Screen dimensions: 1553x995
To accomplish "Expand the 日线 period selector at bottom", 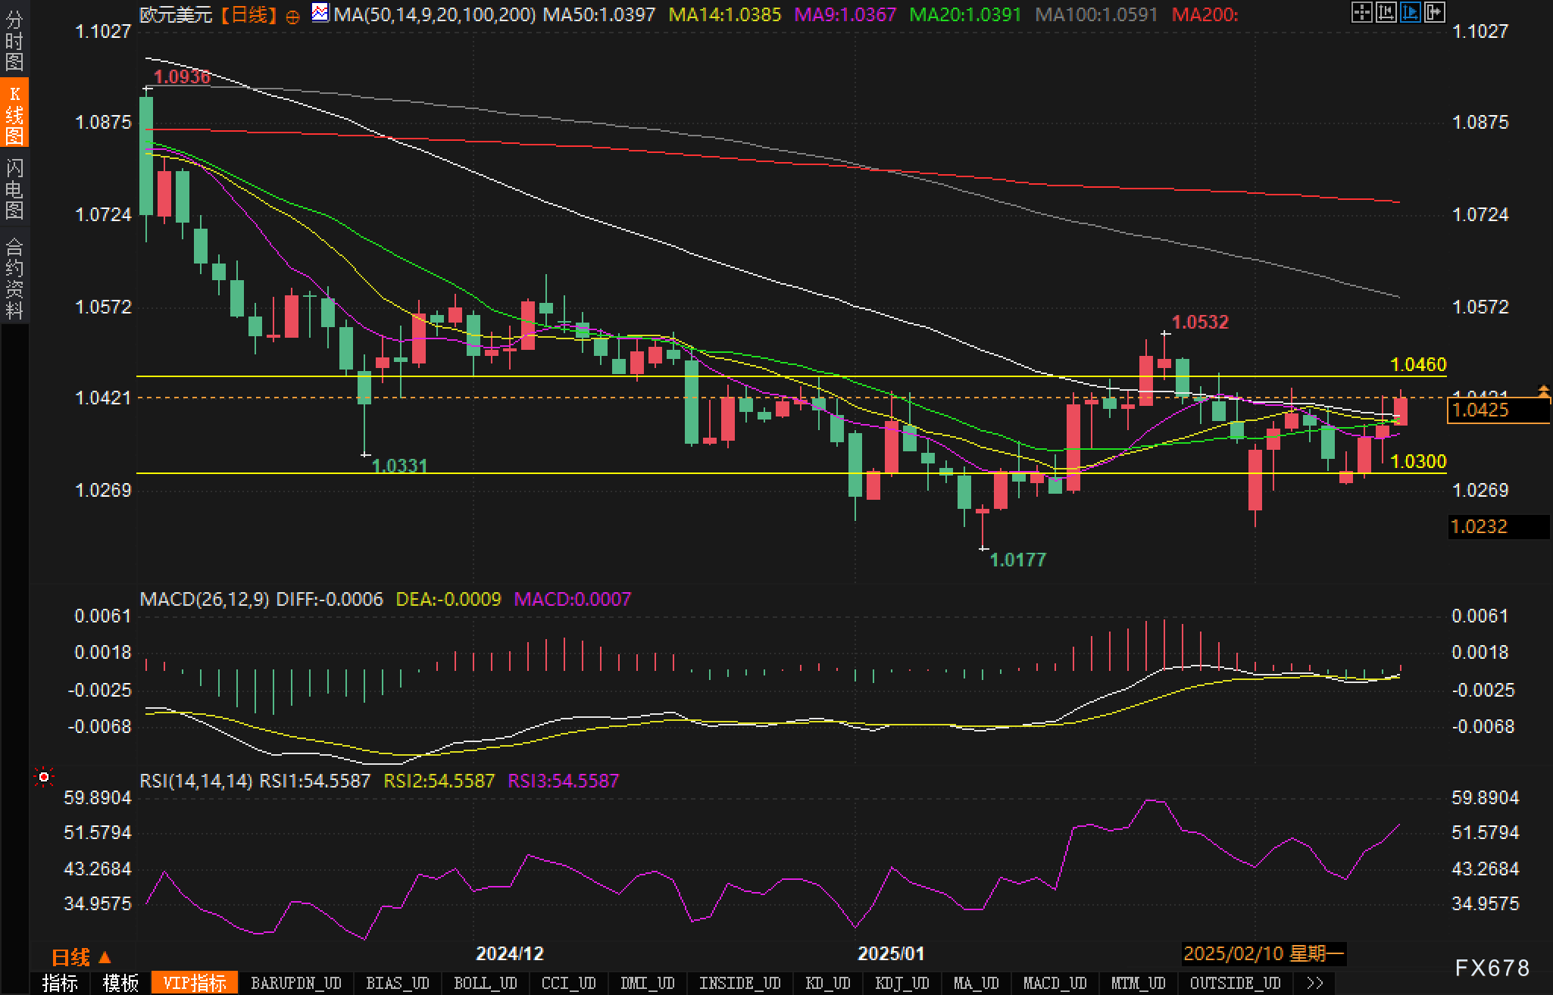I will (81, 958).
